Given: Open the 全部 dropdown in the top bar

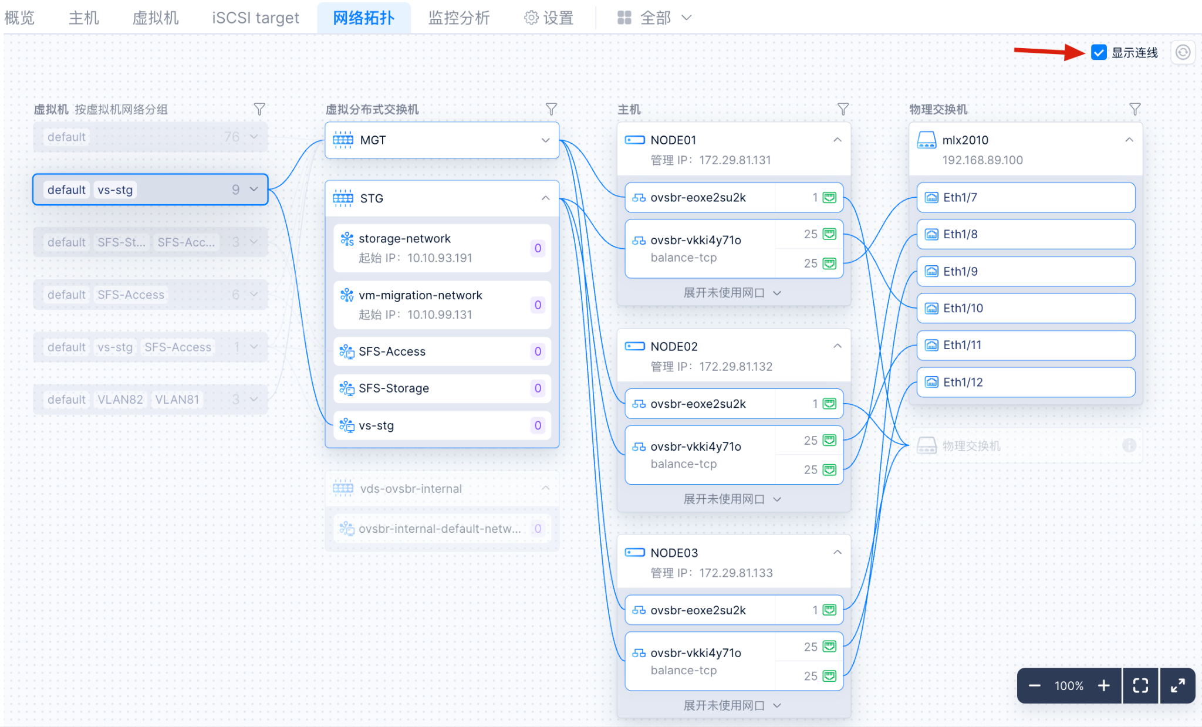Looking at the screenshot, I should click(x=654, y=18).
